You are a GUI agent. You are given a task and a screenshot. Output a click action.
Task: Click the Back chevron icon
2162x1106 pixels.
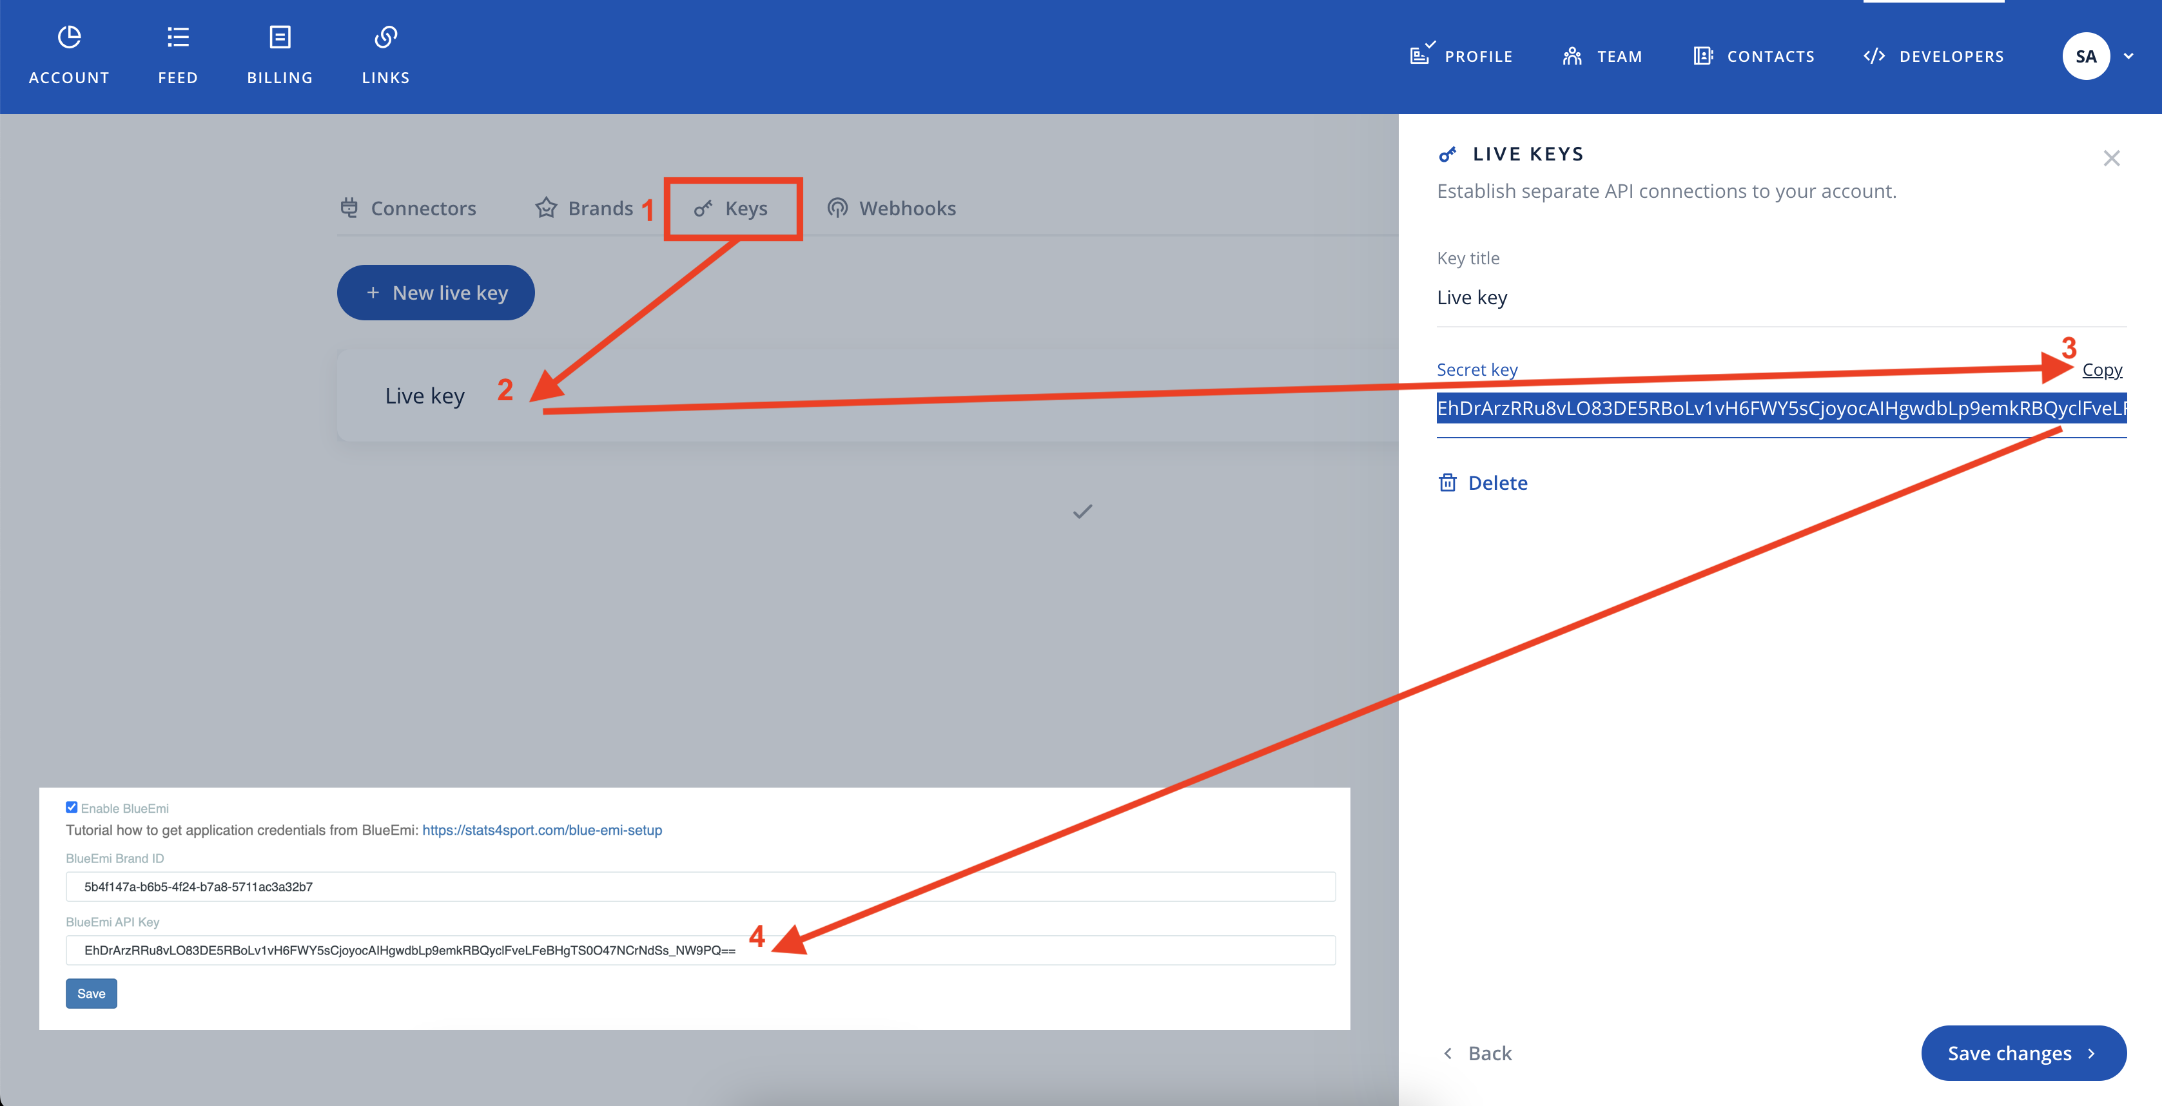tap(1448, 1053)
